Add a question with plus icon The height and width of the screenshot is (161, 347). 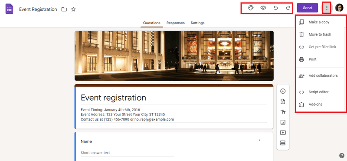click(283, 91)
